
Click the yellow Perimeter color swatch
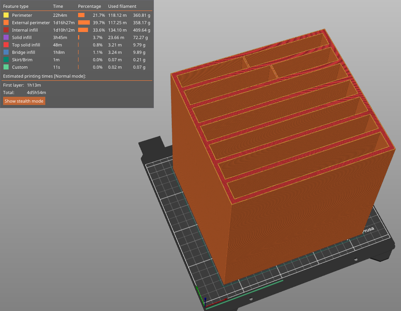pos(6,15)
